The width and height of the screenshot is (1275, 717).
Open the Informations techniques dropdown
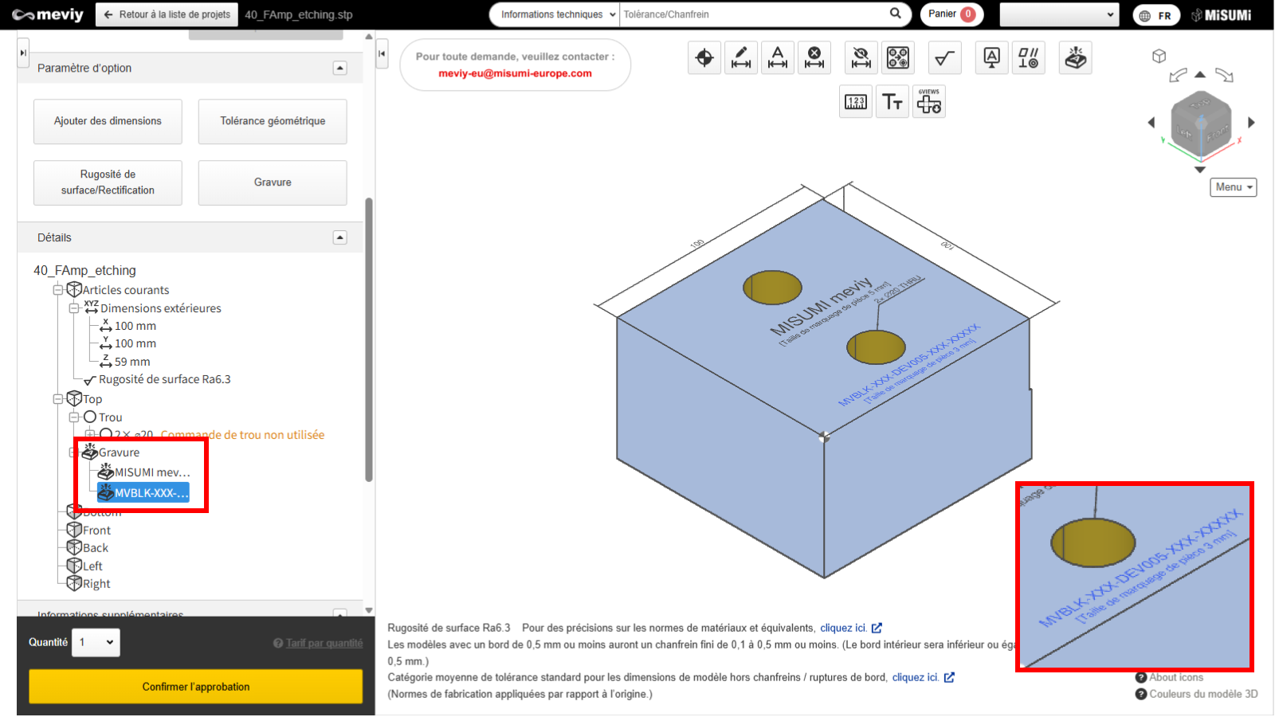pos(556,14)
